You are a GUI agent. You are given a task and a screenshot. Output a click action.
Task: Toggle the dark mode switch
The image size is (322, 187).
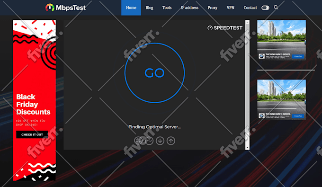point(265,8)
